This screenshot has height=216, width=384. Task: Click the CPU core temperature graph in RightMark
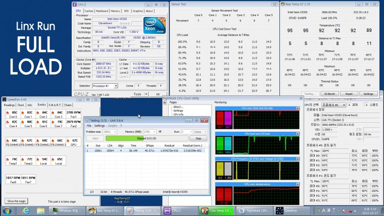click(x=266, y=196)
